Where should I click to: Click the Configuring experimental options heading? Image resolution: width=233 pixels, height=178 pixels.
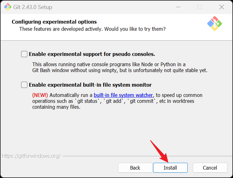coord(54,22)
